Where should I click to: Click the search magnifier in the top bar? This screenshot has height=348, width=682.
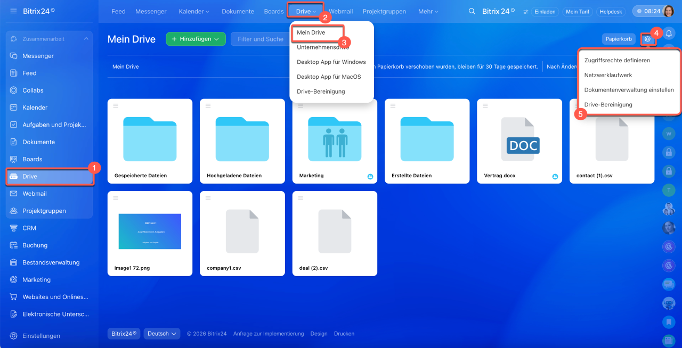coord(472,11)
